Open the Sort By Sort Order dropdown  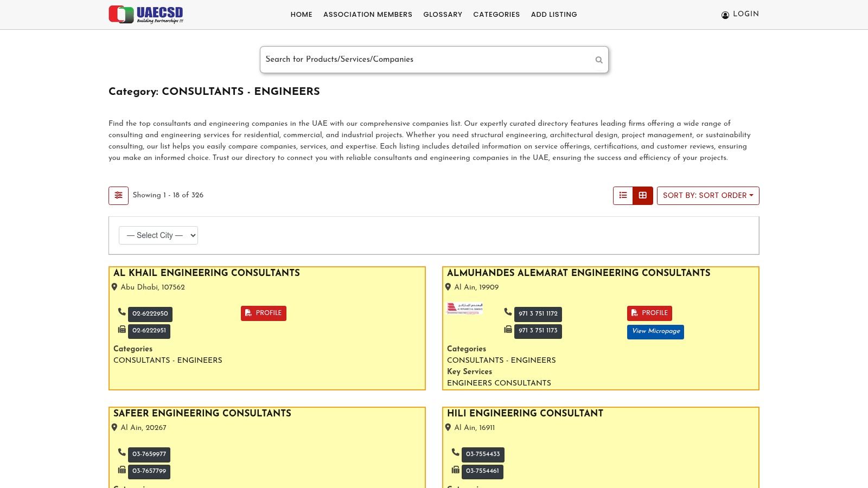(708, 195)
